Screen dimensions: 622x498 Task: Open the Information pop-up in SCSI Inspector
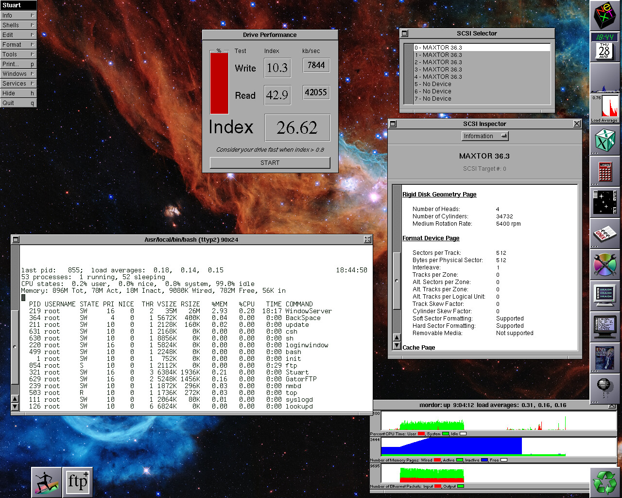[x=484, y=136]
